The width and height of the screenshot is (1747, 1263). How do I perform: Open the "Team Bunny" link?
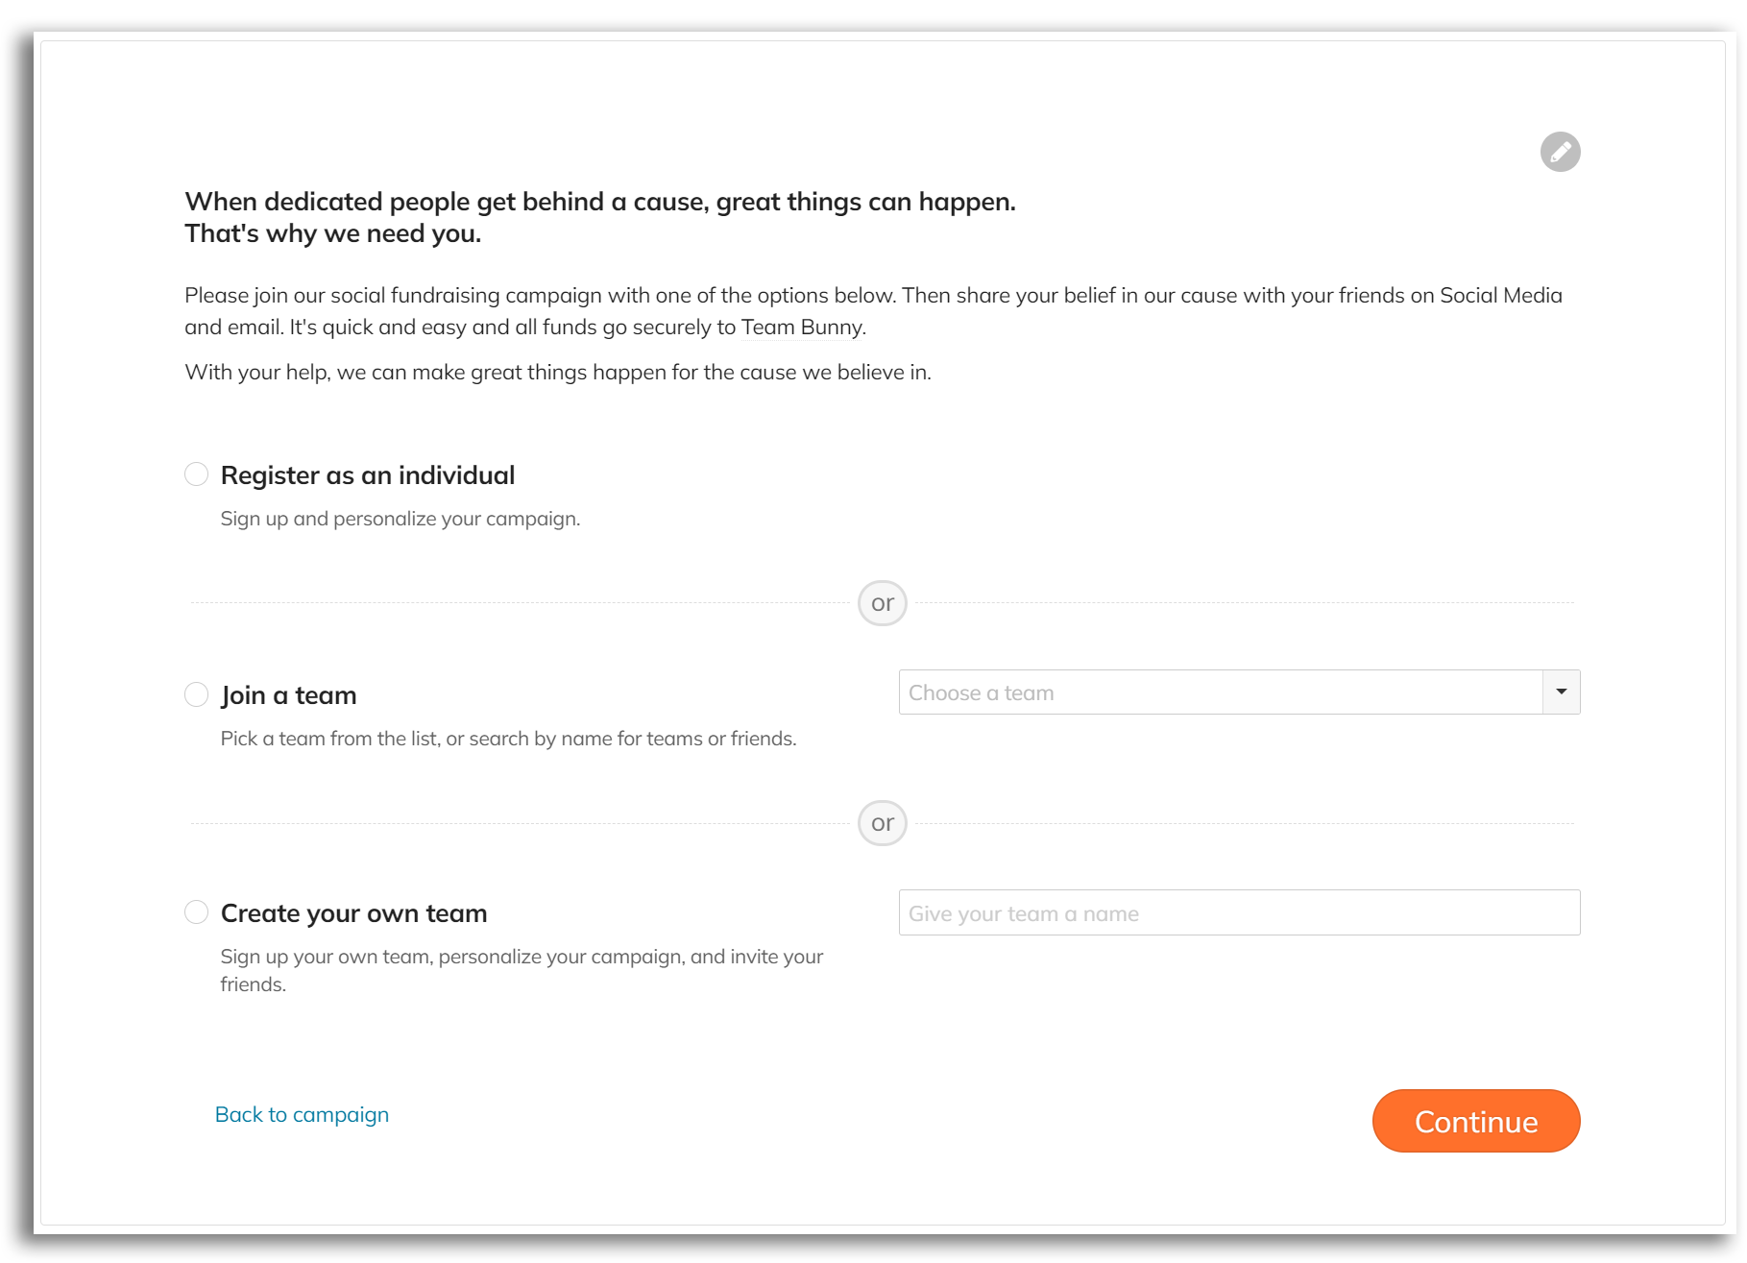click(800, 327)
